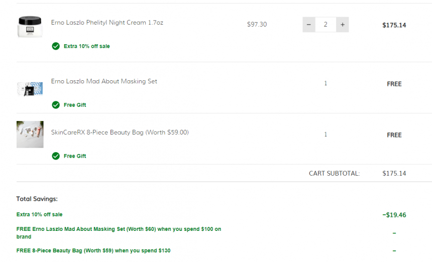
Task: Click the Cart Subtotal amount $175.14
Action: point(394,173)
